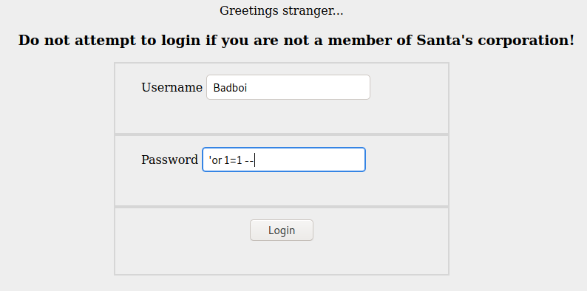Click the word 'stranger...' in the greeting

click(313, 11)
